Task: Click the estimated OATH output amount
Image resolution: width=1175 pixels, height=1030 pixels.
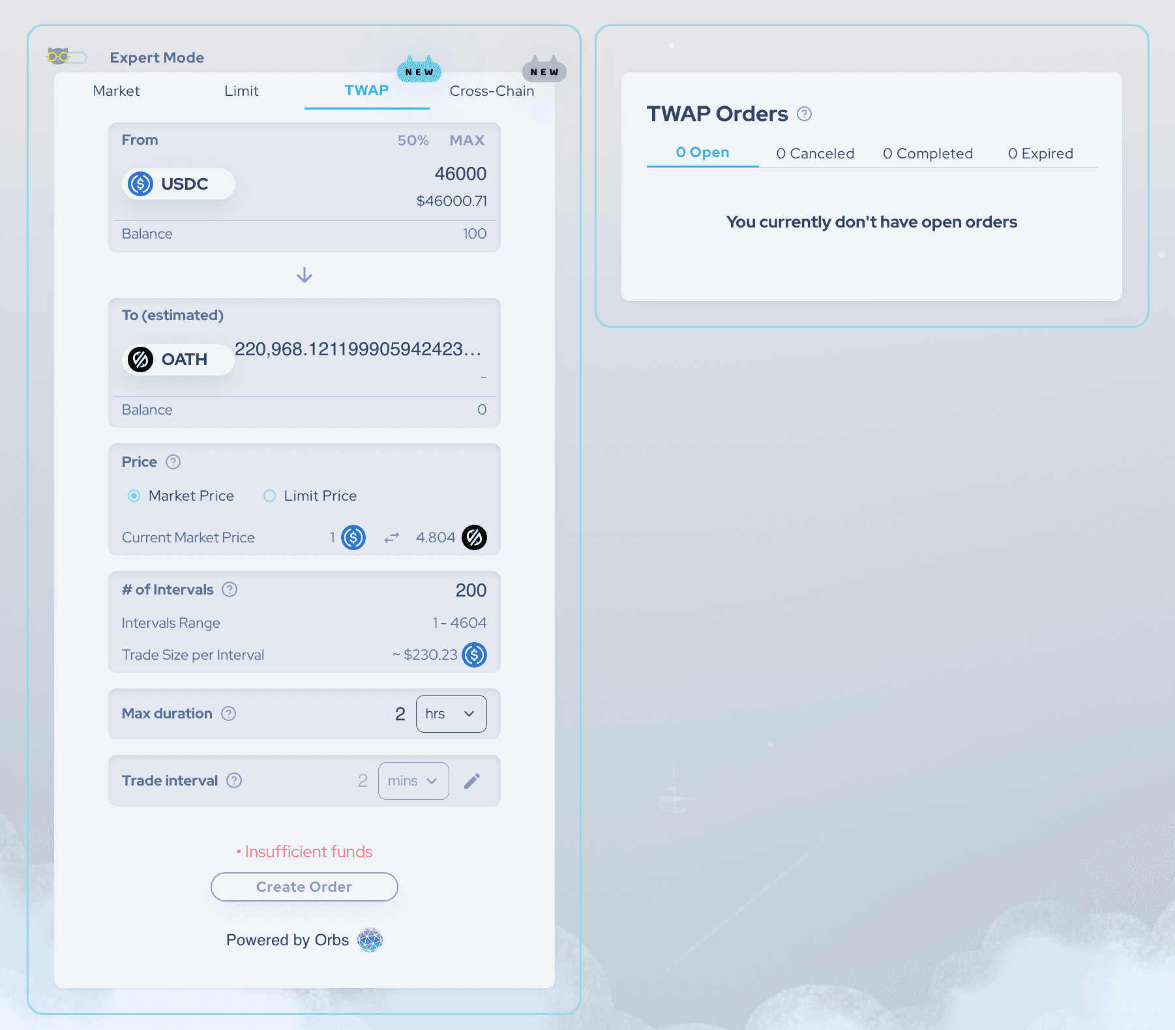Action: click(359, 349)
